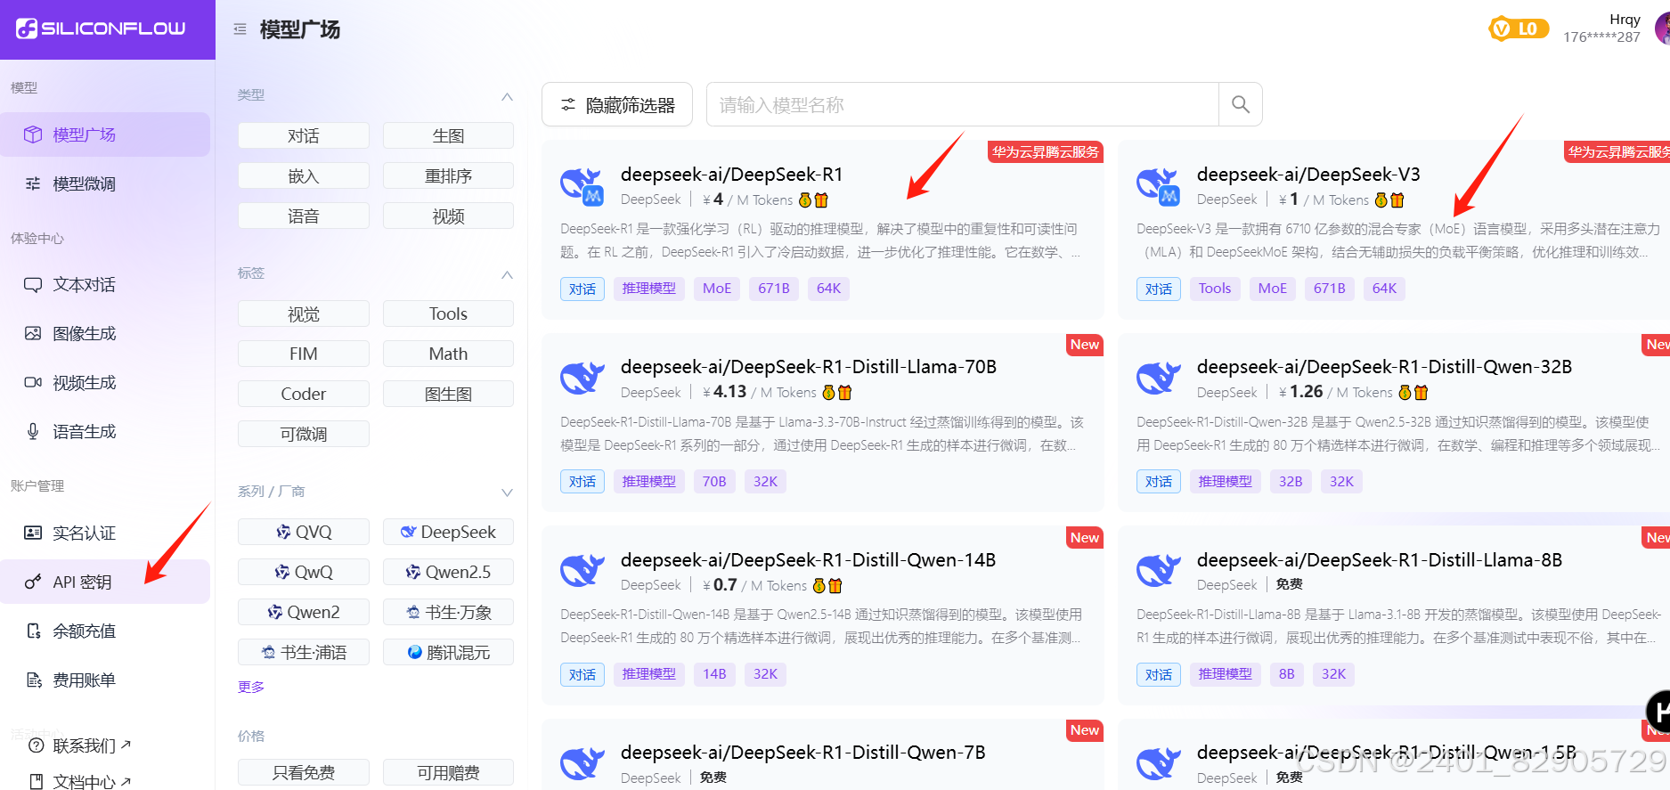Click the 文档中心 book icon
1670x790 pixels.
(x=37, y=782)
